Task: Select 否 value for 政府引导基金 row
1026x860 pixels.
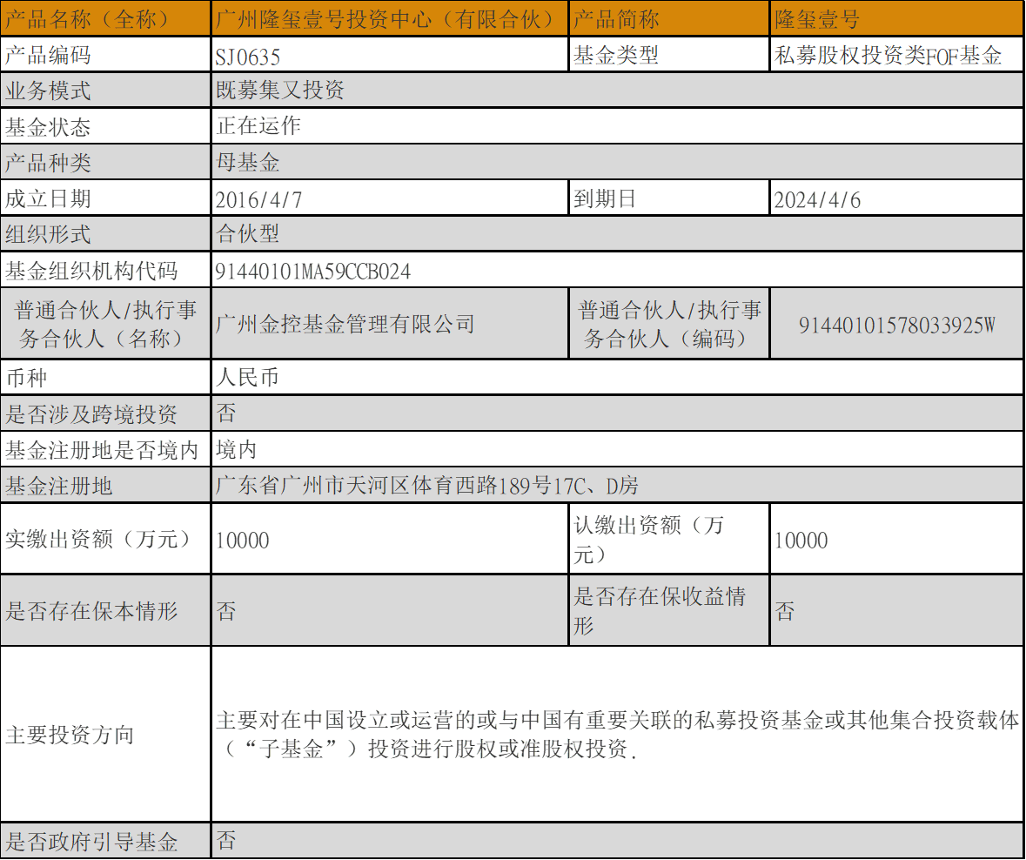Action: click(x=226, y=840)
